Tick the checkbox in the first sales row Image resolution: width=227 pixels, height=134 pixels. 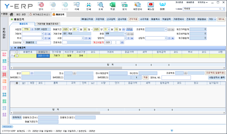point(17,56)
